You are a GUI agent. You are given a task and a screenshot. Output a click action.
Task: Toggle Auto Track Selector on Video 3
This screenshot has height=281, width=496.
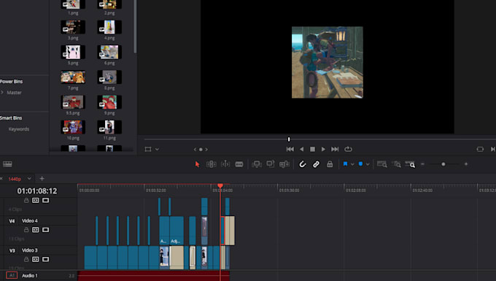36,260
